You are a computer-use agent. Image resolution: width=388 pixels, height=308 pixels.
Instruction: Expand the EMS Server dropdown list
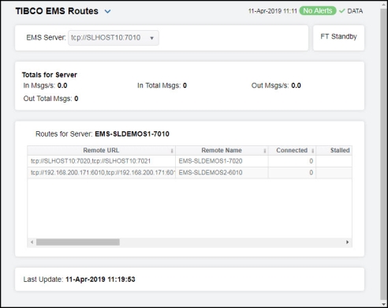point(114,38)
